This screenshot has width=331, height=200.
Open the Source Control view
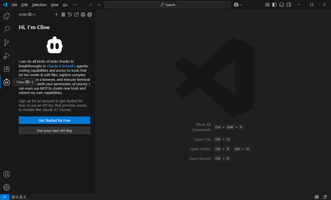pyautogui.click(x=7, y=43)
